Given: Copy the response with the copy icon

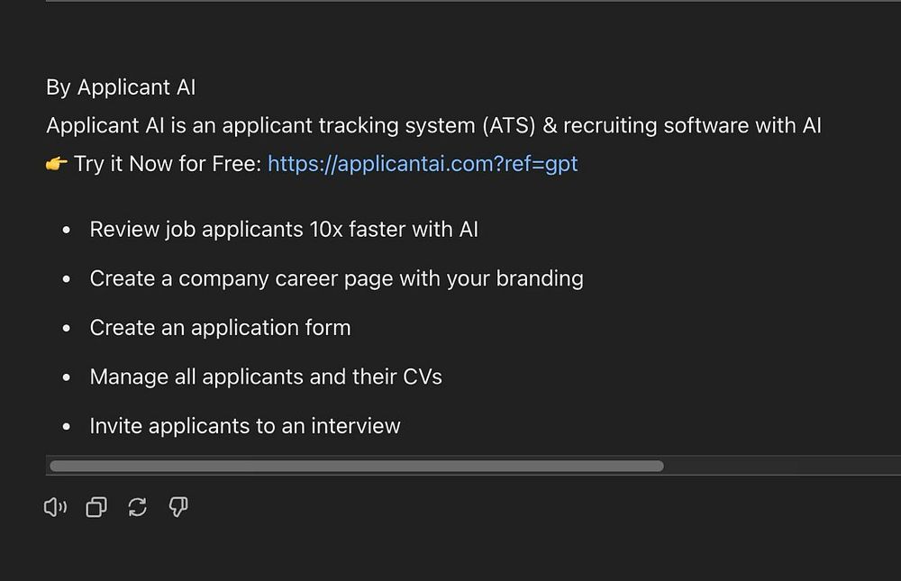Looking at the screenshot, I should click(x=96, y=508).
